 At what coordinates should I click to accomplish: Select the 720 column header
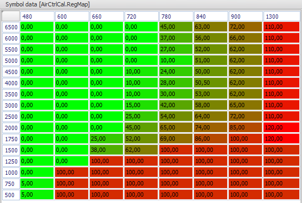(x=142, y=17)
